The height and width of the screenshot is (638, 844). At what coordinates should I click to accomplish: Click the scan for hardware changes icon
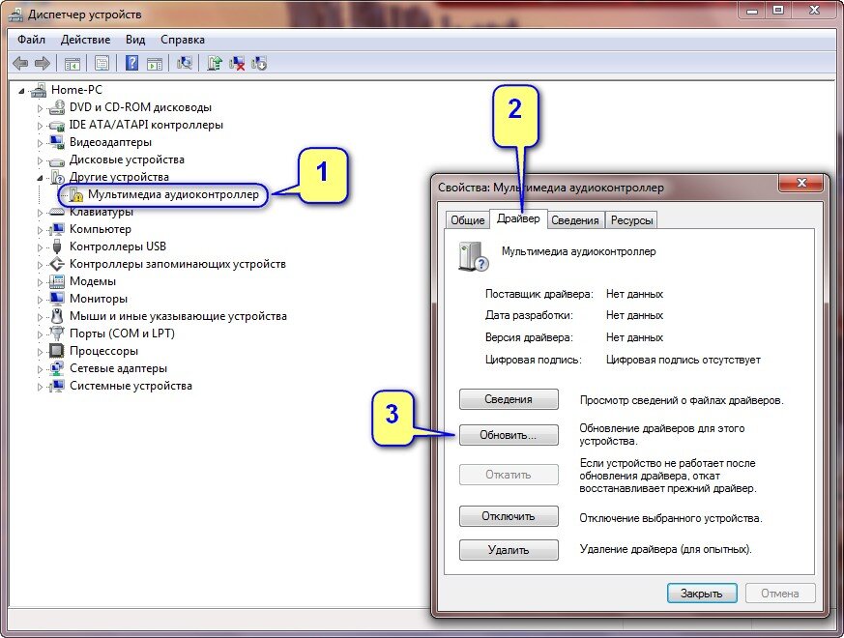click(x=185, y=63)
